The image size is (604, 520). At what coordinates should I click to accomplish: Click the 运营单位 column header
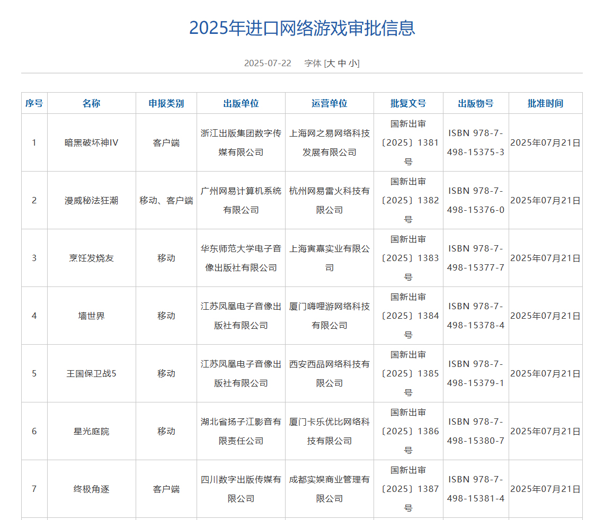click(x=330, y=103)
